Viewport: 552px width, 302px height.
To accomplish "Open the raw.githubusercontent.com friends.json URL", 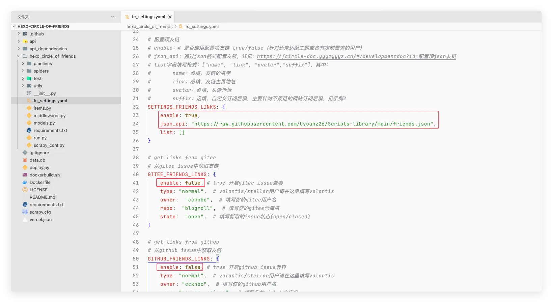I will [312, 124].
